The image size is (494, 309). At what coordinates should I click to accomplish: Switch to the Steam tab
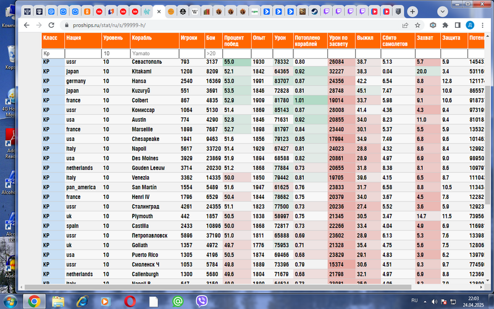314,12
